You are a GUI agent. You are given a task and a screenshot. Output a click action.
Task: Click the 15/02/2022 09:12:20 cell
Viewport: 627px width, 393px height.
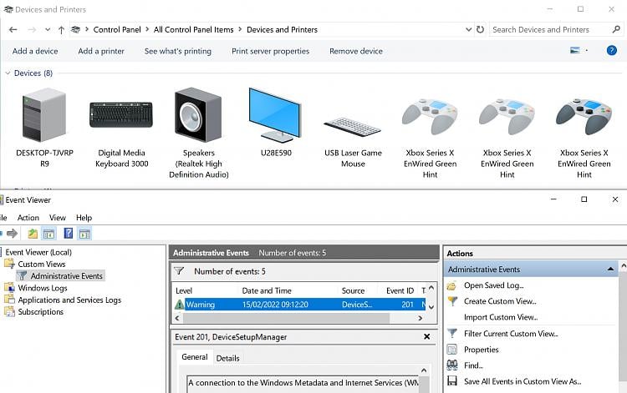(x=275, y=305)
